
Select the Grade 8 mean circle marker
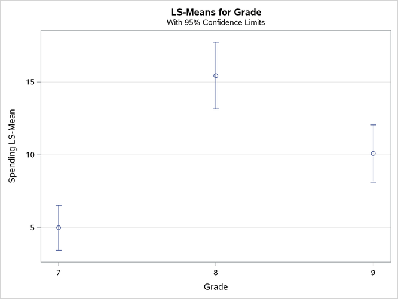coord(216,76)
